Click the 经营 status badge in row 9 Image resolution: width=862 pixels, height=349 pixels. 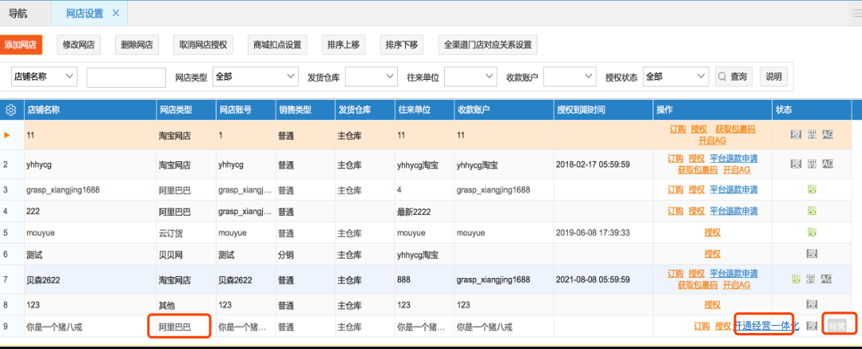[x=838, y=326]
